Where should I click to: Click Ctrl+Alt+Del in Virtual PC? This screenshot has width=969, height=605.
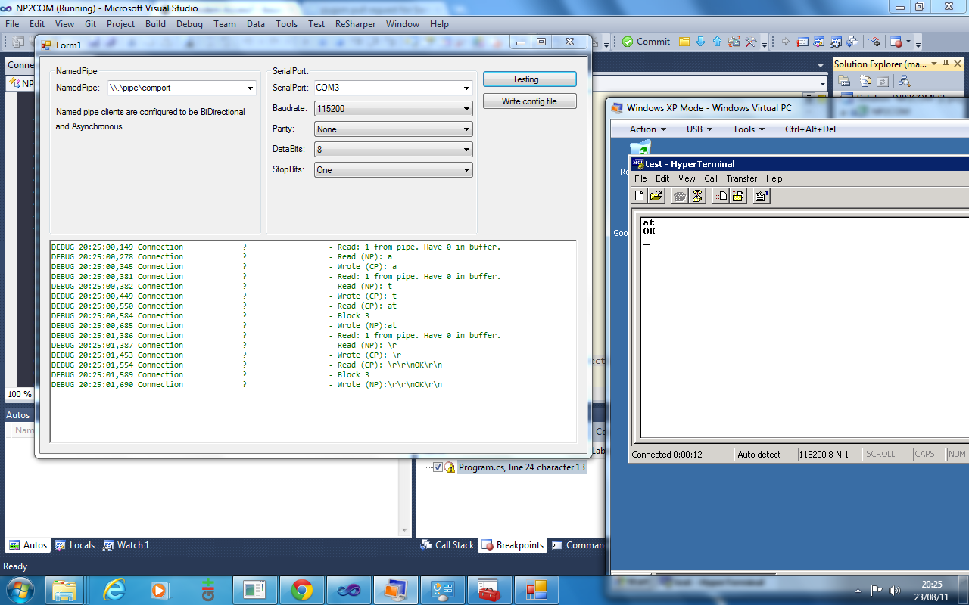coord(810,129)
